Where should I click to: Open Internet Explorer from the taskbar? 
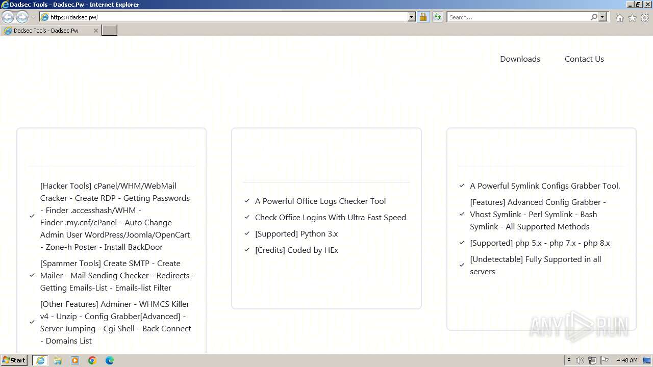(40, 360)
